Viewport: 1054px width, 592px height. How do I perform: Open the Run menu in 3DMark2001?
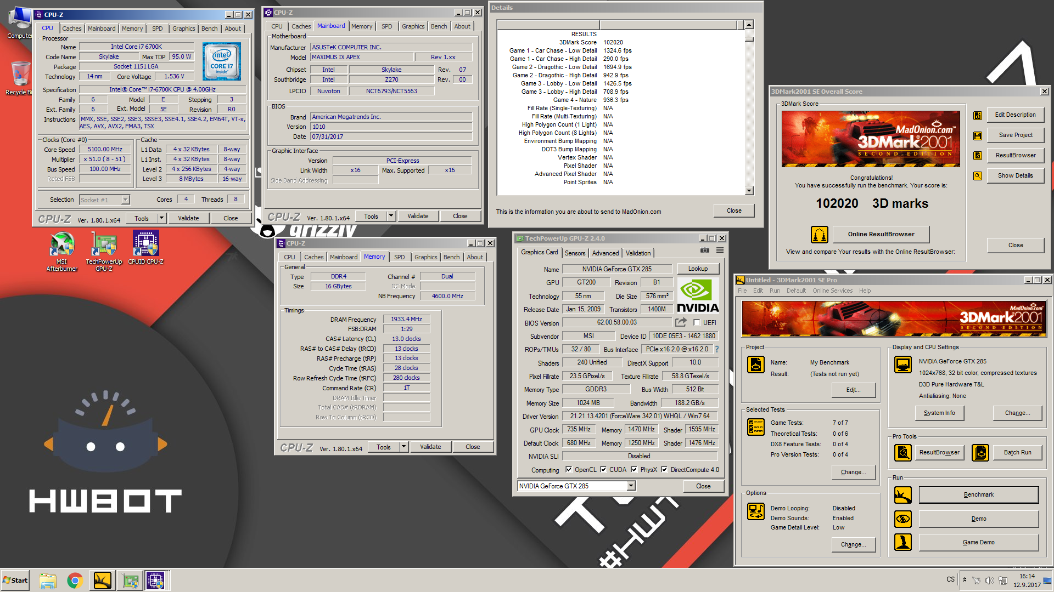coord(775,291)
